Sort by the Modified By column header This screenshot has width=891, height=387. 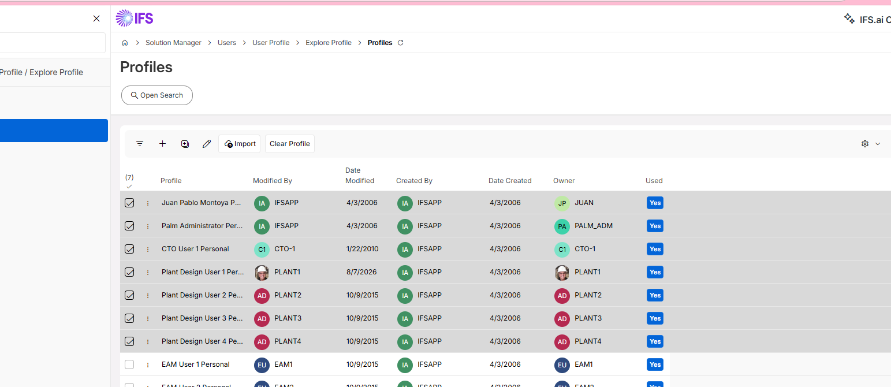pos(273,181)
